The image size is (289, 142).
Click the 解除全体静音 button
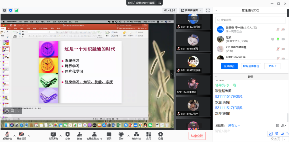[x=251, y=66]
